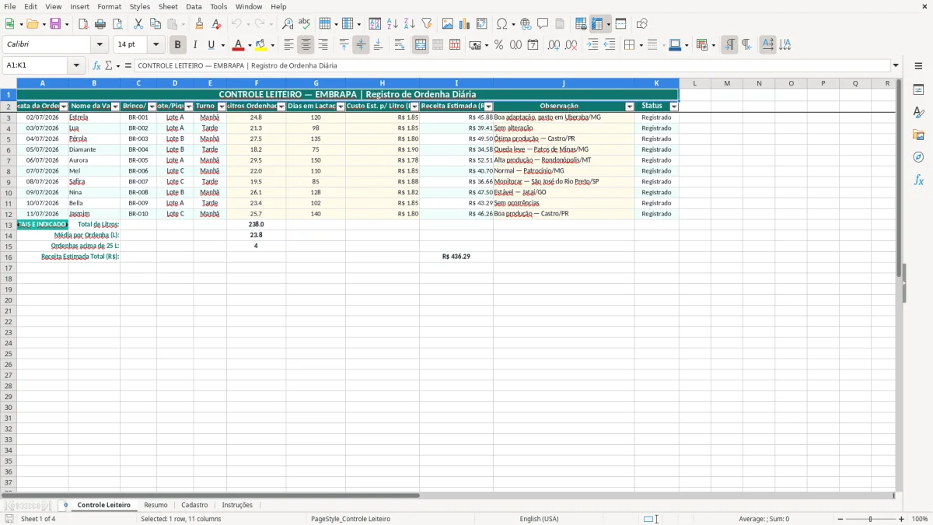Viewport: 933px width, 525px height.
Task: Open Print Preview
Action: point(117,24)
